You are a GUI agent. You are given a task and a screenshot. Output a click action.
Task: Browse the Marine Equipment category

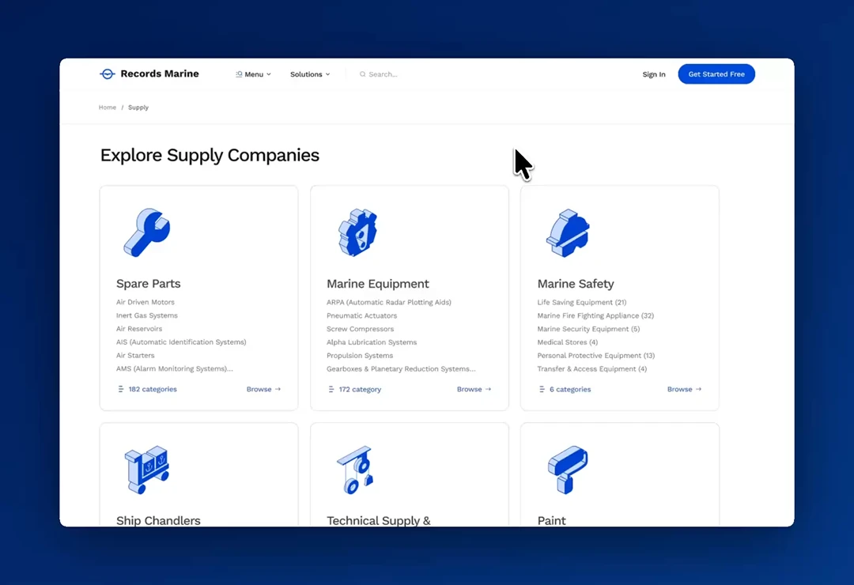coord(474,390)
